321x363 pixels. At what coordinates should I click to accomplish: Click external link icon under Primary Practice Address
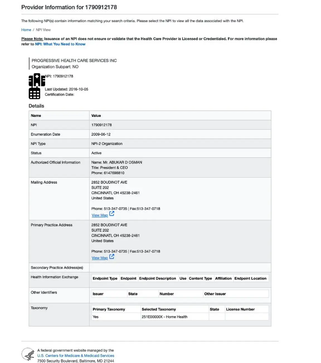tap(112, 256)
